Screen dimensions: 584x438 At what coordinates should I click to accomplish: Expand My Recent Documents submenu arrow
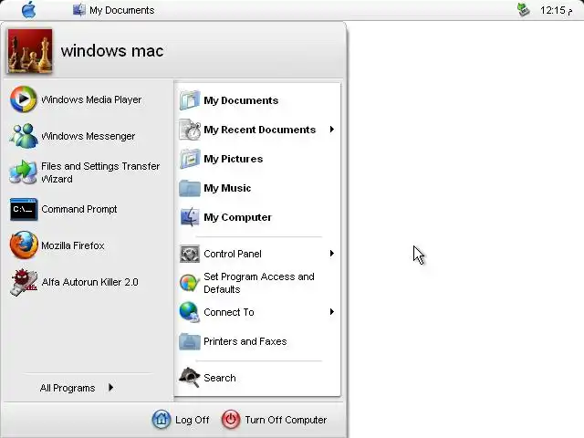tap(332, 130)
